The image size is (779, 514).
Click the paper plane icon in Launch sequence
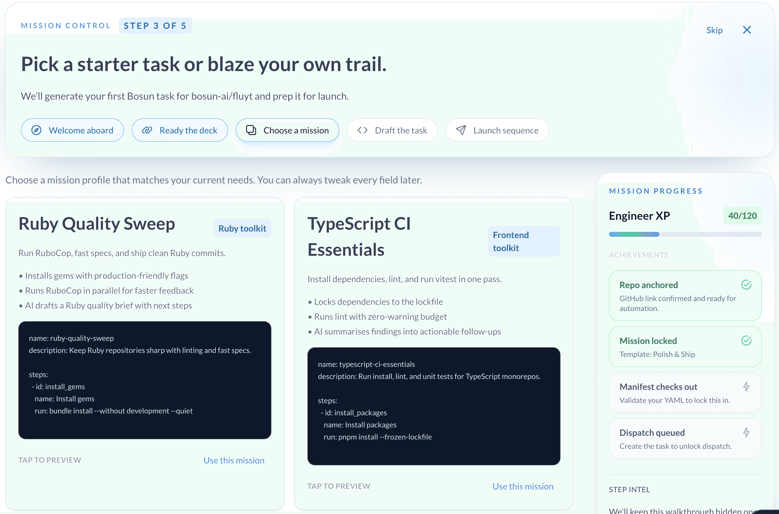(461, 130)
